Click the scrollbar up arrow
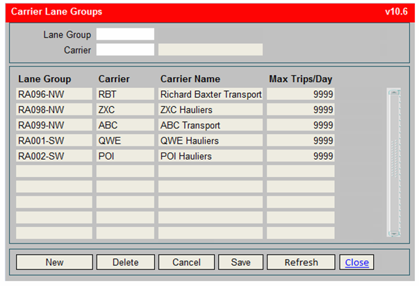Viewport: 419px width, 286px height. tap(394, 92)
